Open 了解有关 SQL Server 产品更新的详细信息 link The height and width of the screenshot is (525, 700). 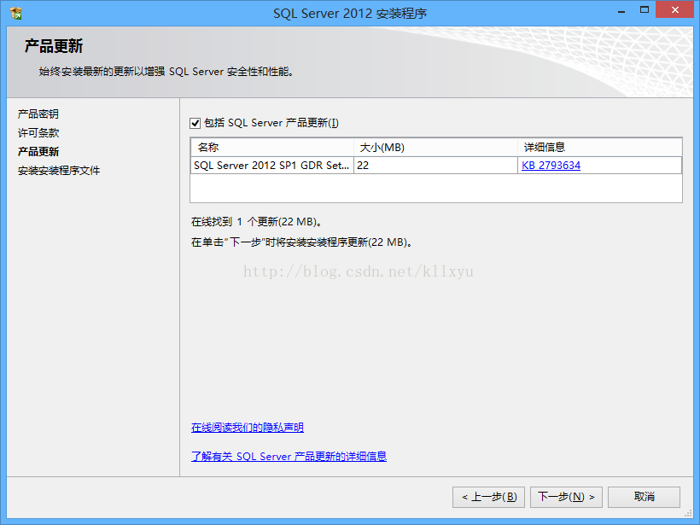(x=289, y=456)
